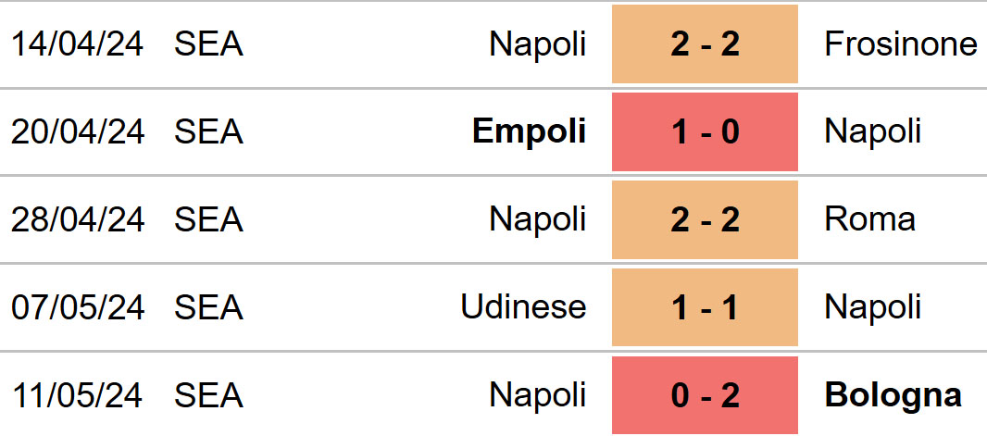Click the SEA label on 28/04/24 row
The width and height of the screenshot is (987, 436).
tap(209, 220)
